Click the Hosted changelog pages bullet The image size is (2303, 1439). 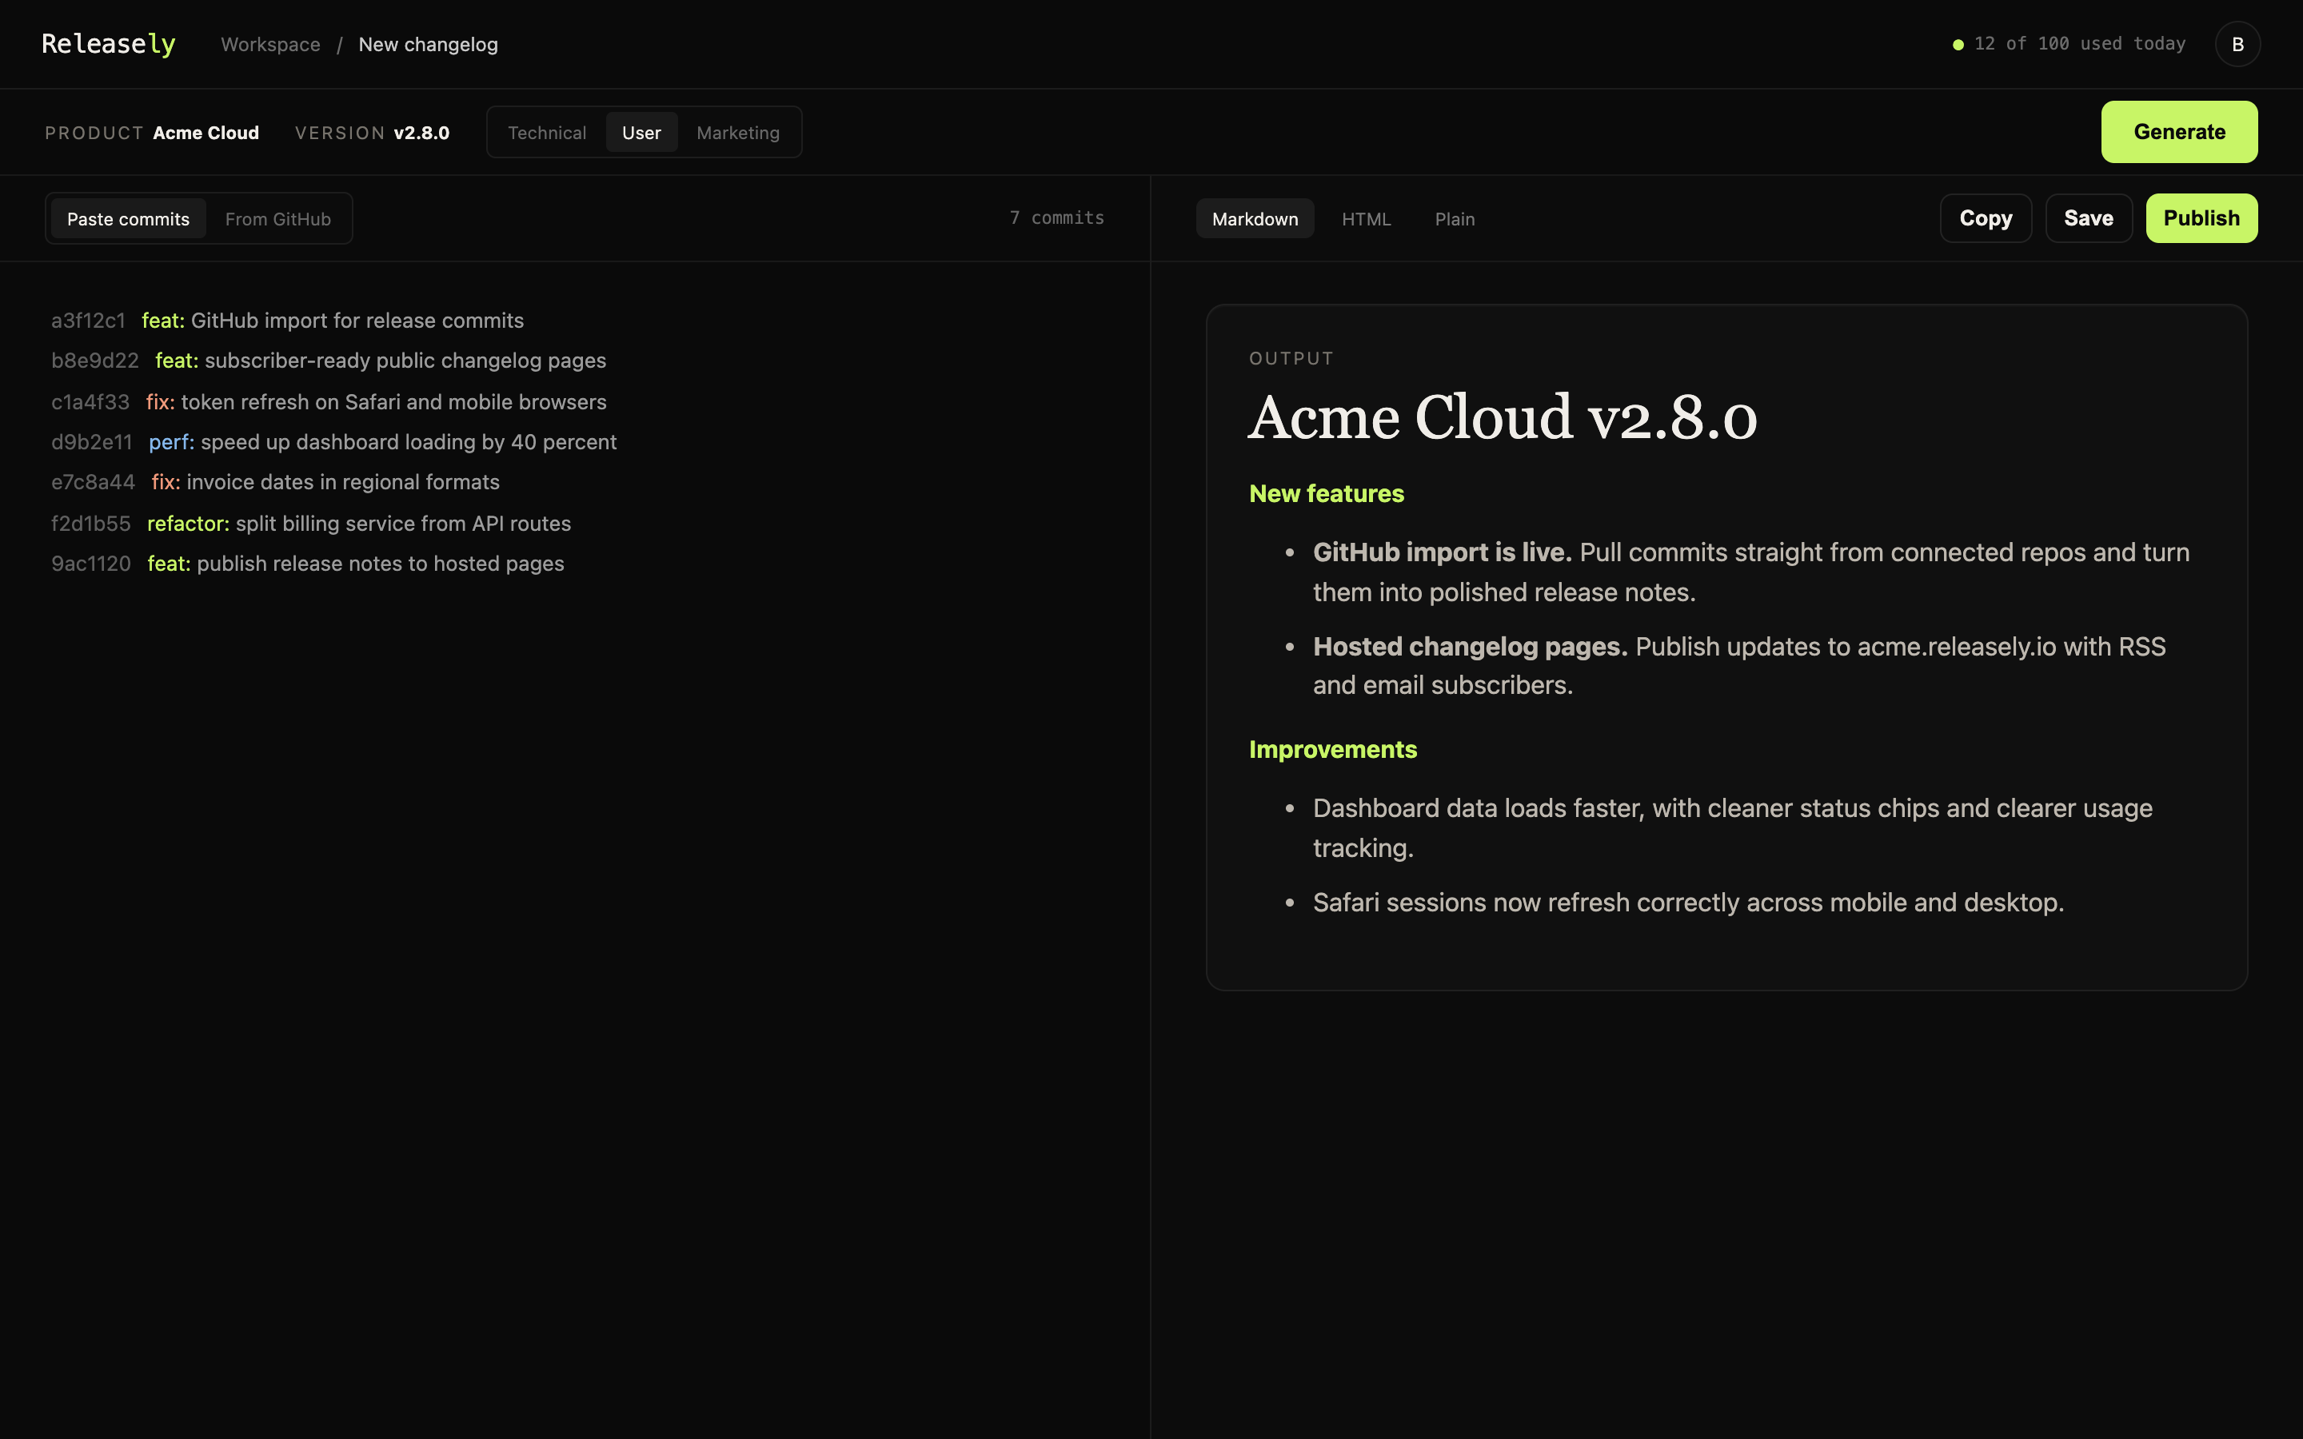pos(1739,665)
